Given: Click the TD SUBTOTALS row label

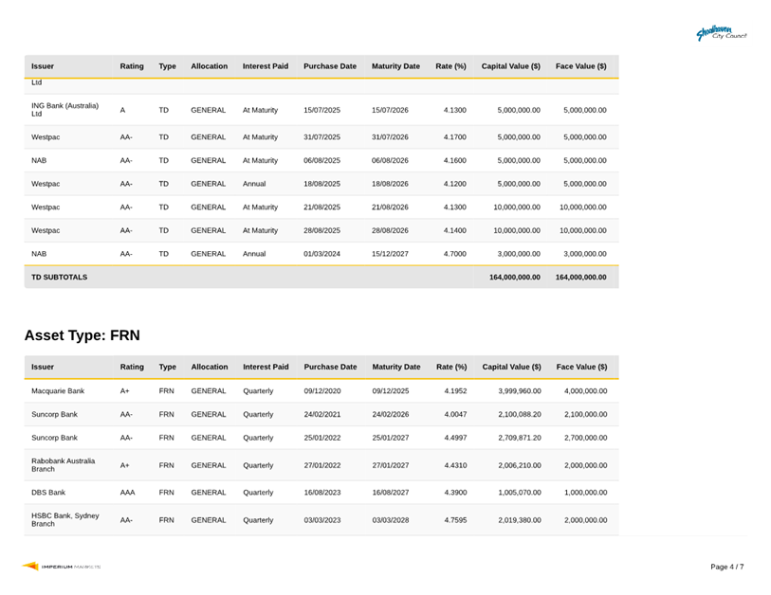Looking at the screenshot, I should pos(59,278).
